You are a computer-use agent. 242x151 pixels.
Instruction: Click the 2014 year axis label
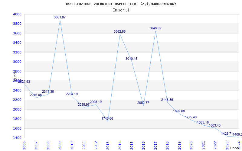[x=120, y=146]
